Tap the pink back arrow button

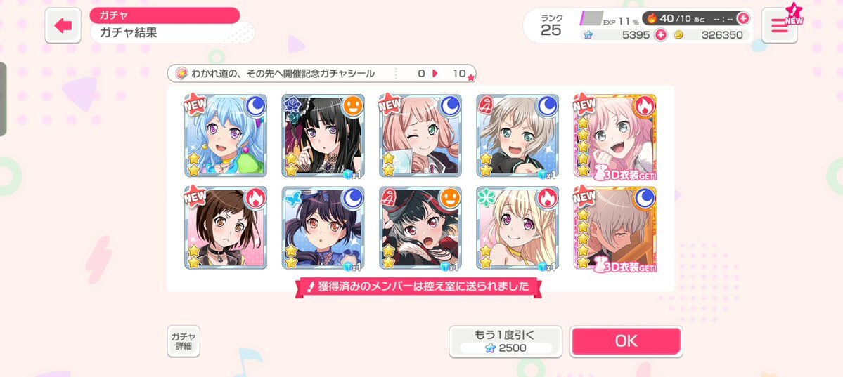coord(63,25)
